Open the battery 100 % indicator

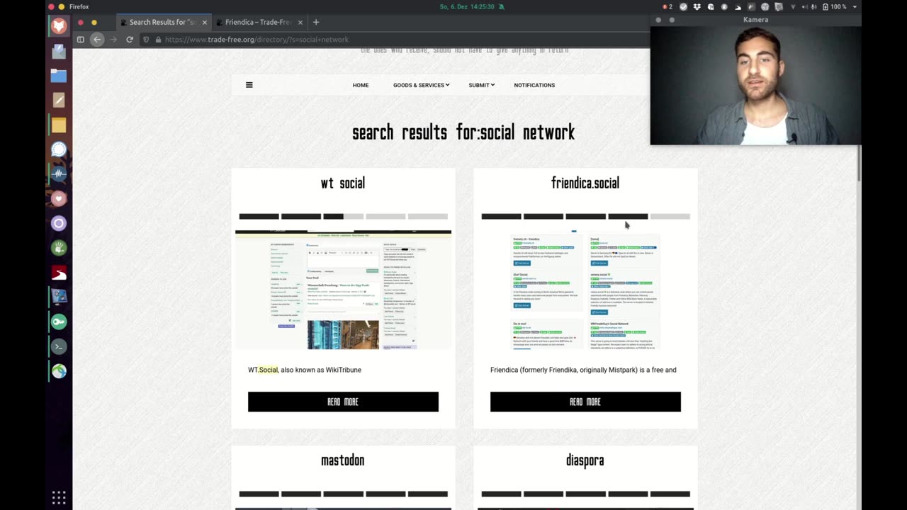coord(833,6)
